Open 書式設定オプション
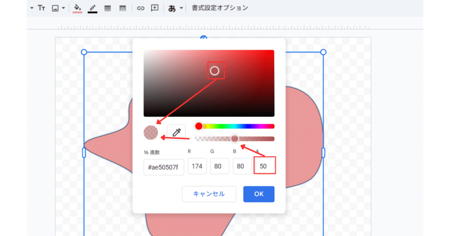450x236 pixels. tap(220, 8)
